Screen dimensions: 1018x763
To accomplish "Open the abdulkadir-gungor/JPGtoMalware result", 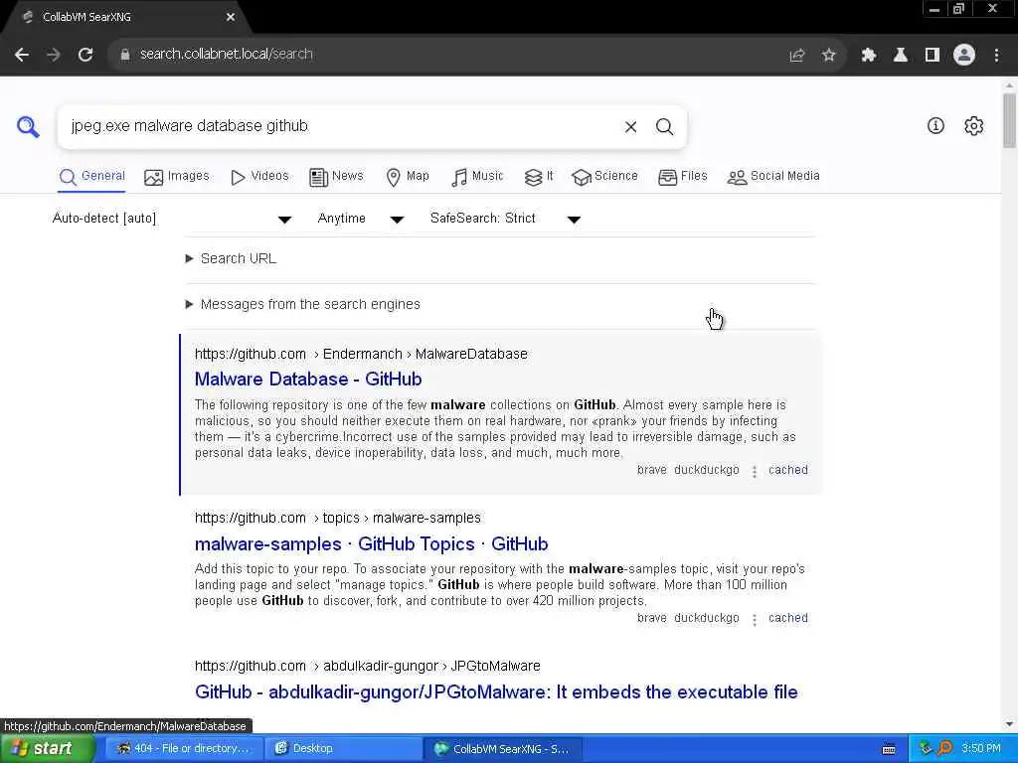I will click(496, 692).
